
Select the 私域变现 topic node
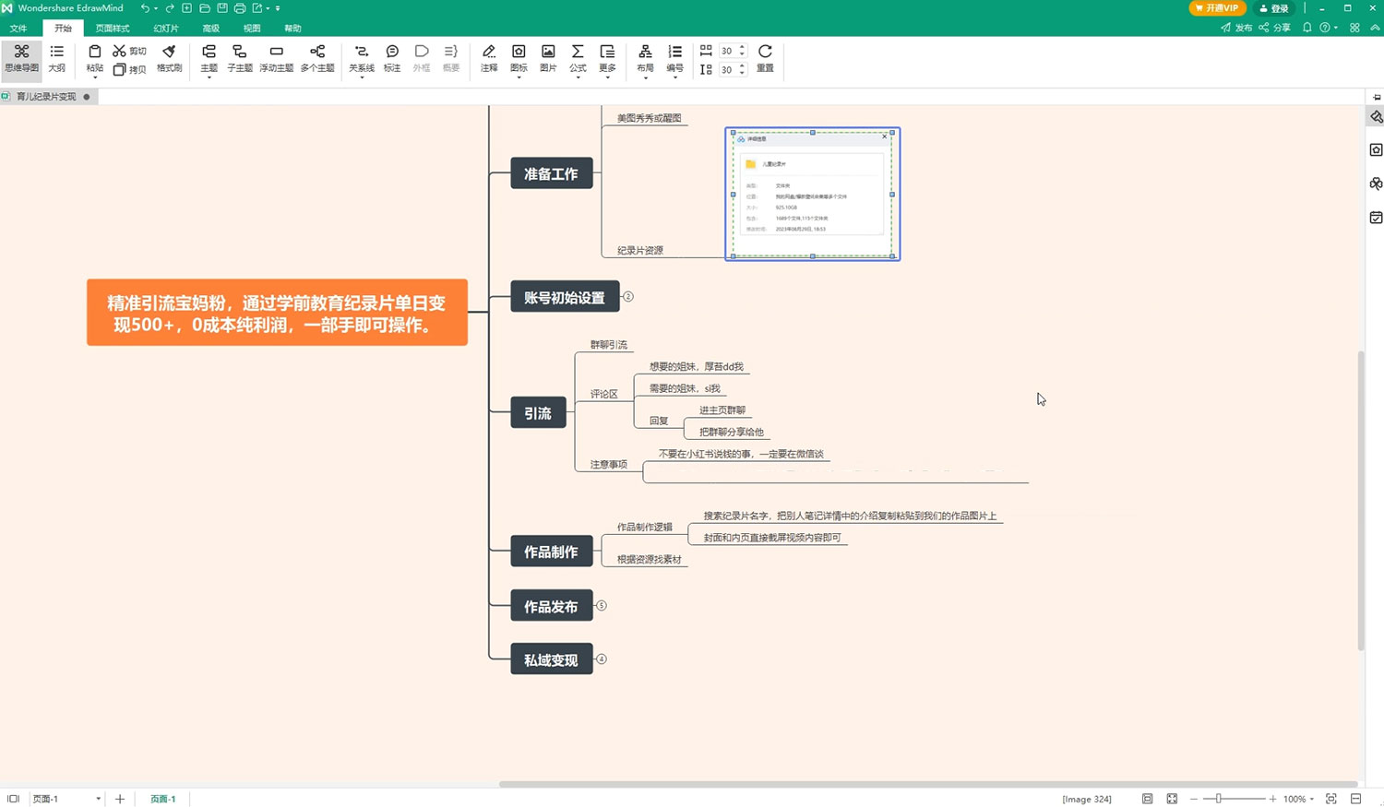click(x=551, y=660)
